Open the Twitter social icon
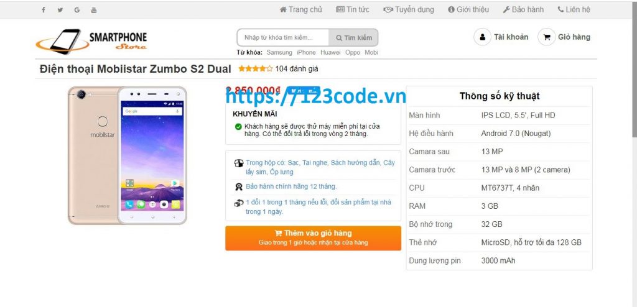The image size is (637, 307). point(60,10)
